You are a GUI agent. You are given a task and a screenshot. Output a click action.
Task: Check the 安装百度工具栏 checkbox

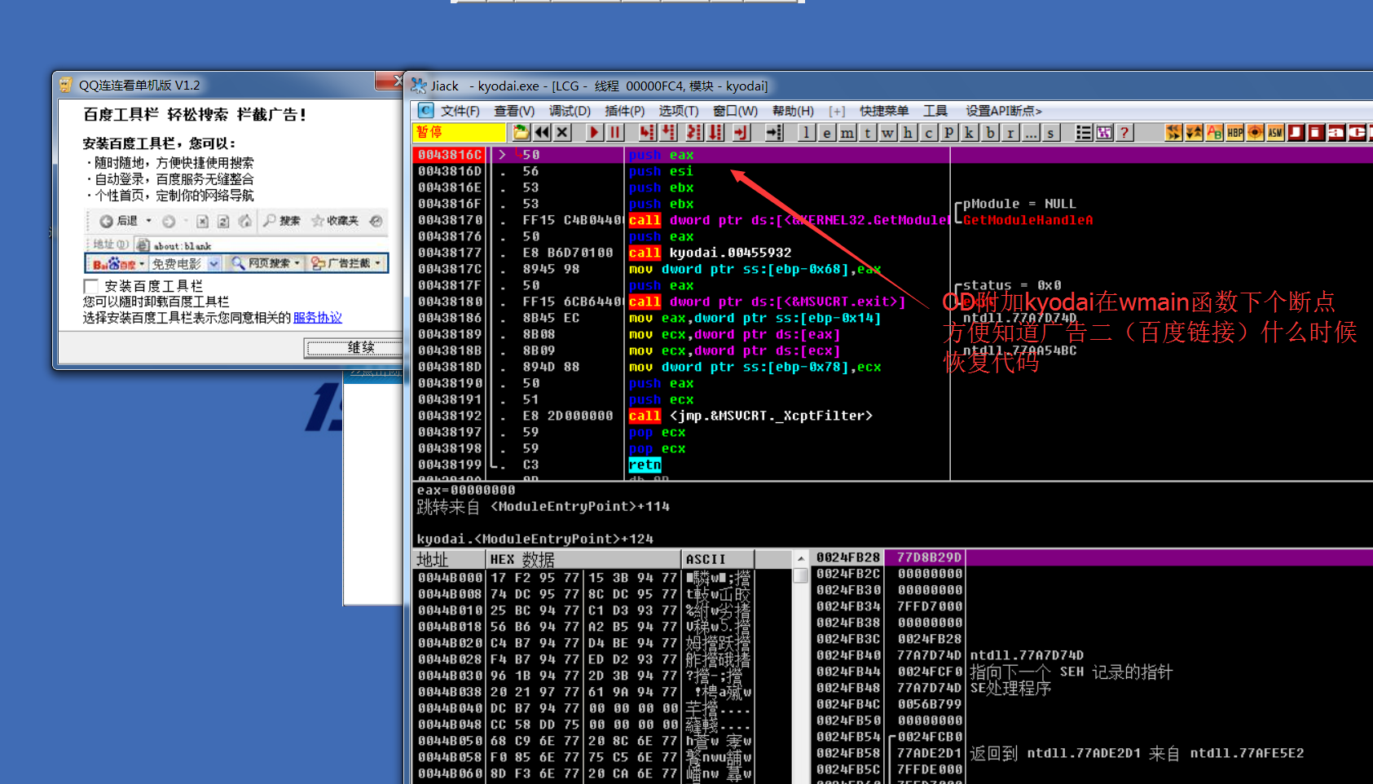click(90, 286)
